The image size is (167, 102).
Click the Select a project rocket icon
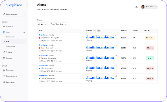coord(4,14)
